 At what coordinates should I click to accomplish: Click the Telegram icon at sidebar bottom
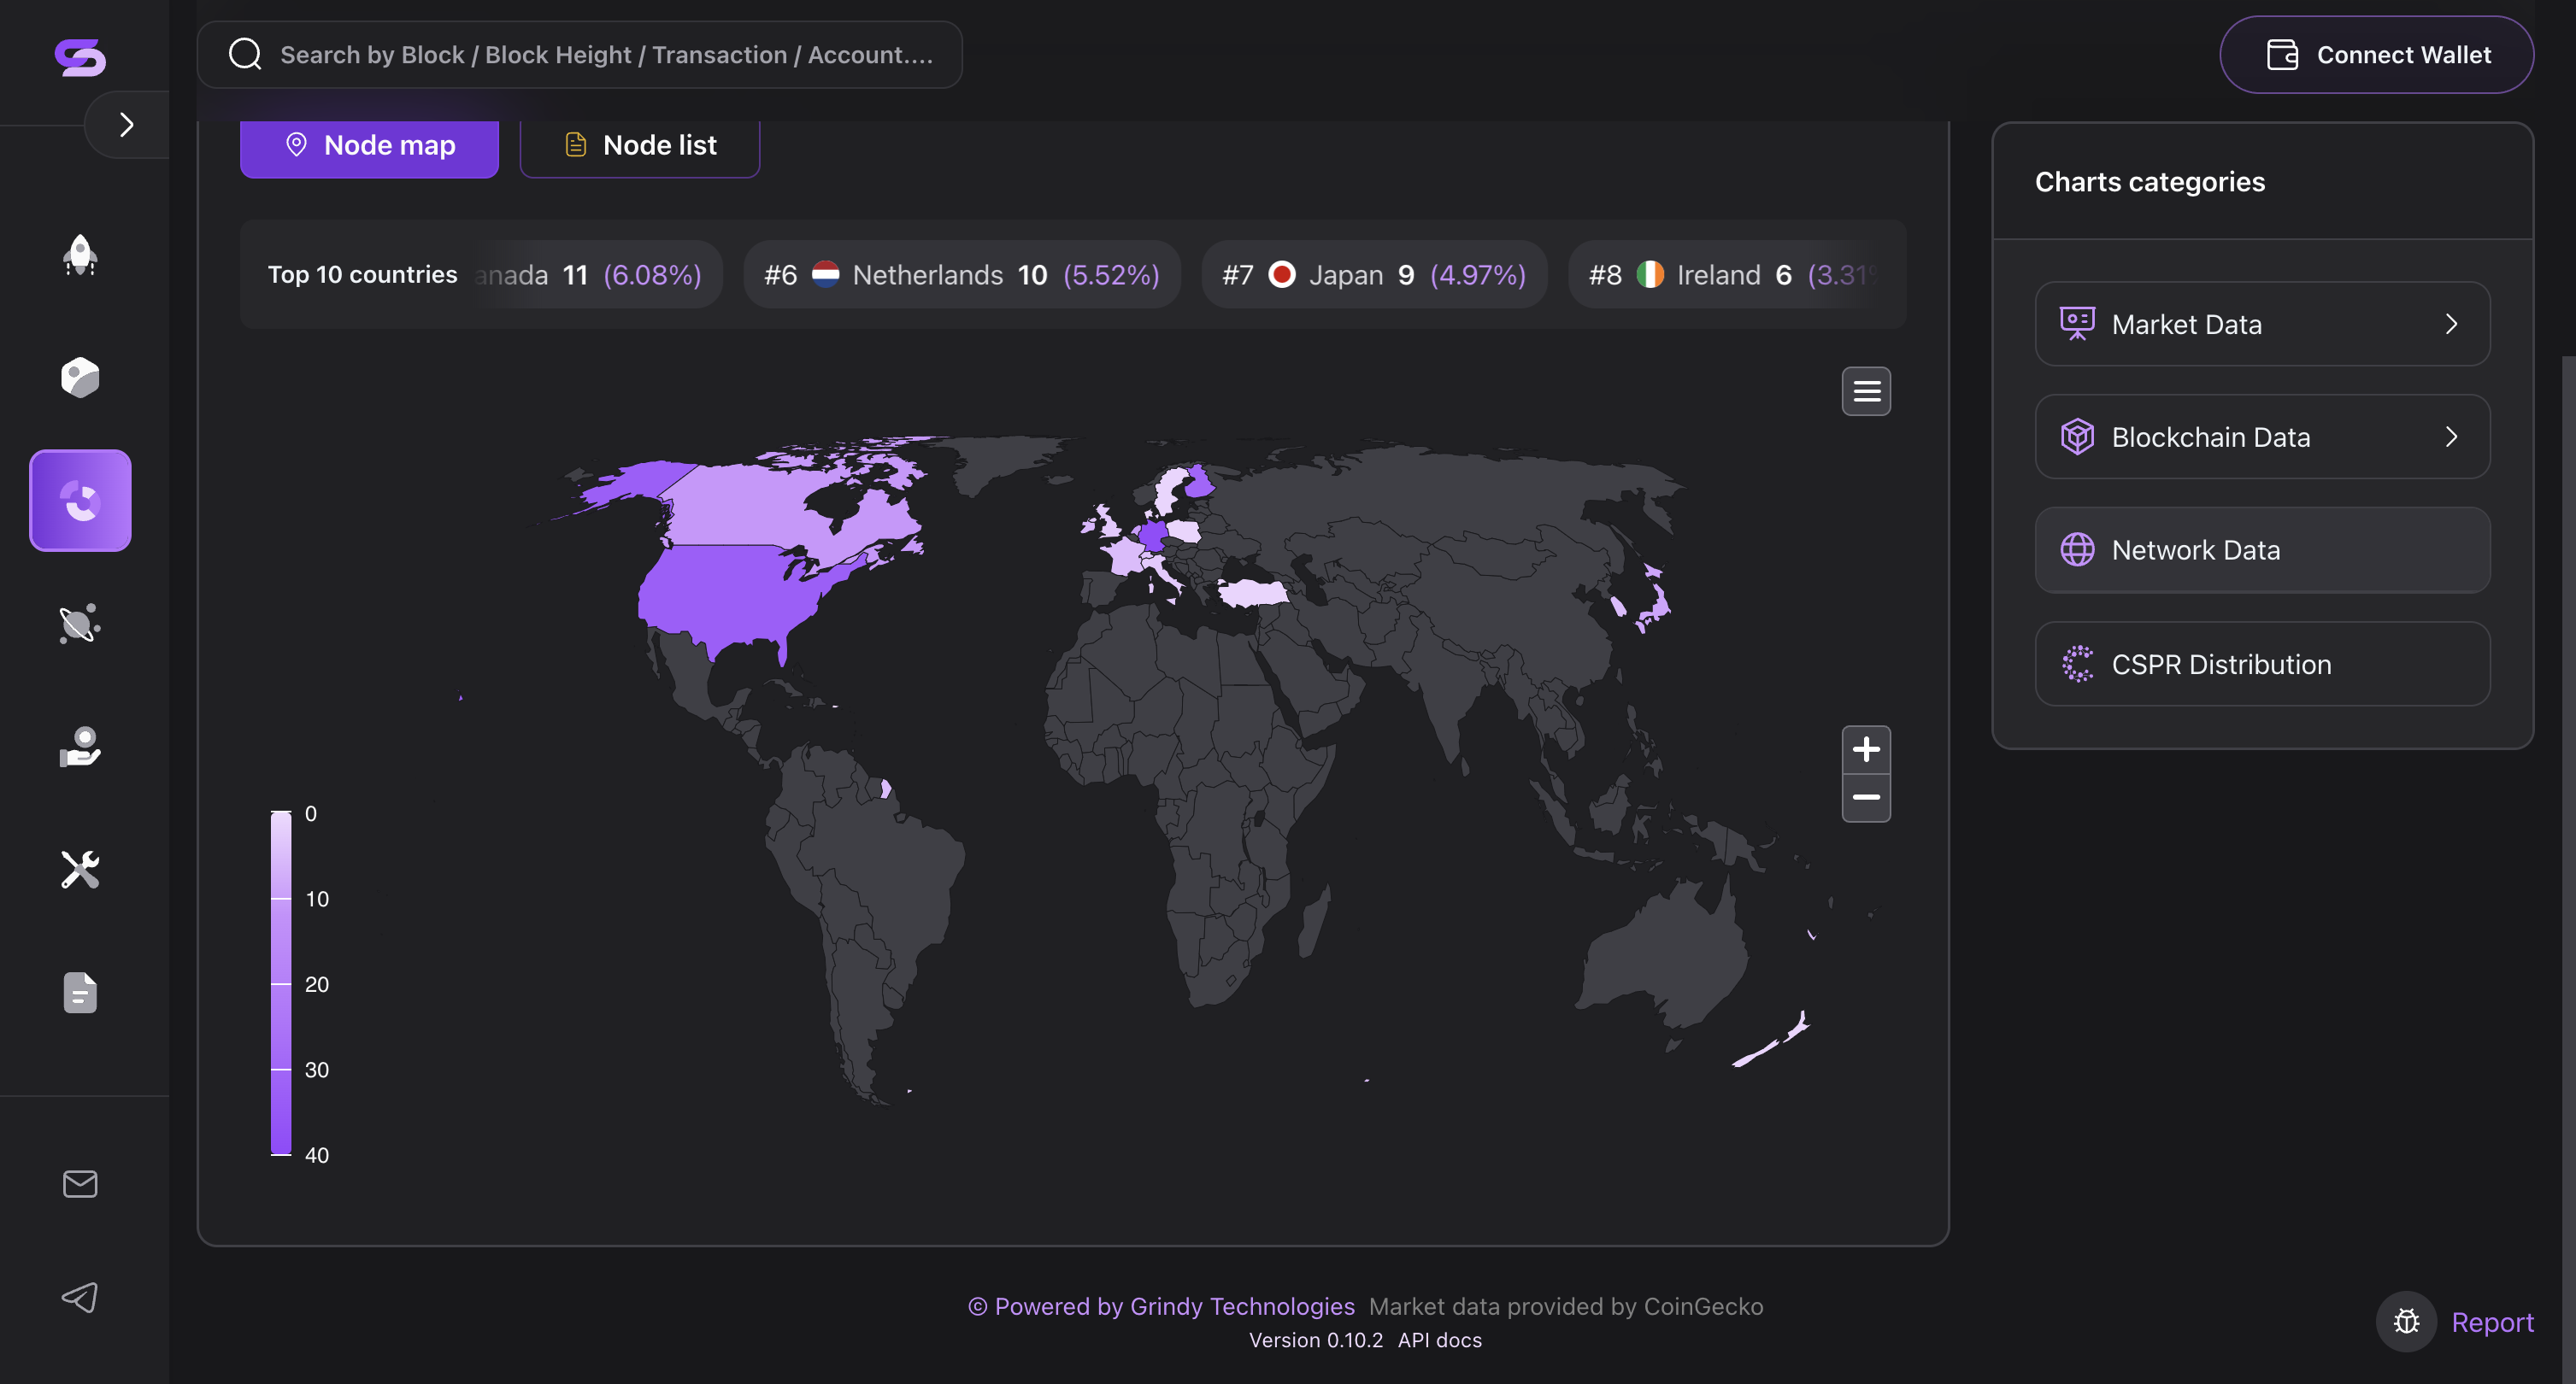pyautogui.click(x=80, y=1297)
